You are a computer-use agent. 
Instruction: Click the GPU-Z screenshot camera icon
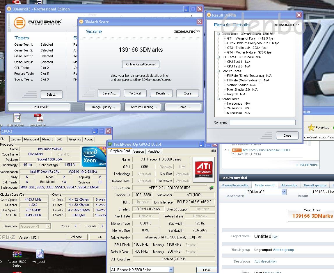coord(214,151)
